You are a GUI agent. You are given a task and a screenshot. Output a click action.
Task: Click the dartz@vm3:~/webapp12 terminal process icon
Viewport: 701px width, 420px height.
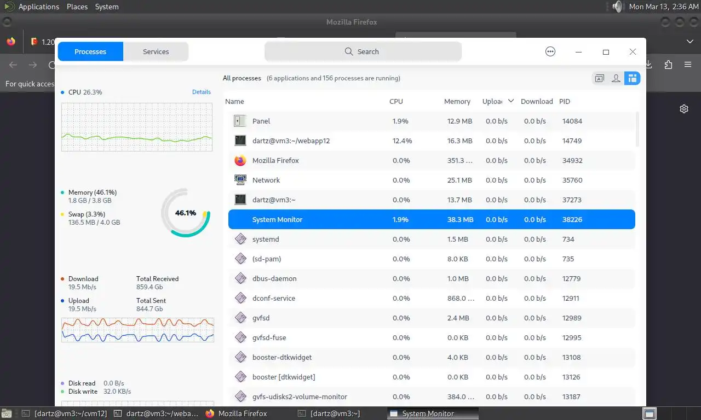240,141
